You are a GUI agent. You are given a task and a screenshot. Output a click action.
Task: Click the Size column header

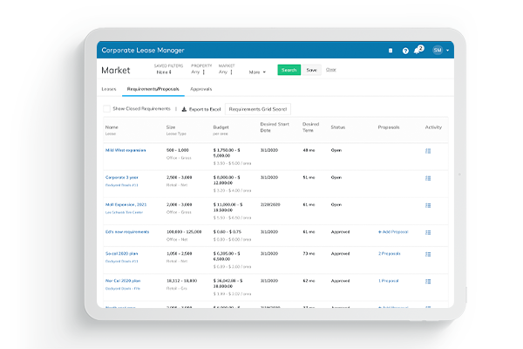pos(171,127)
